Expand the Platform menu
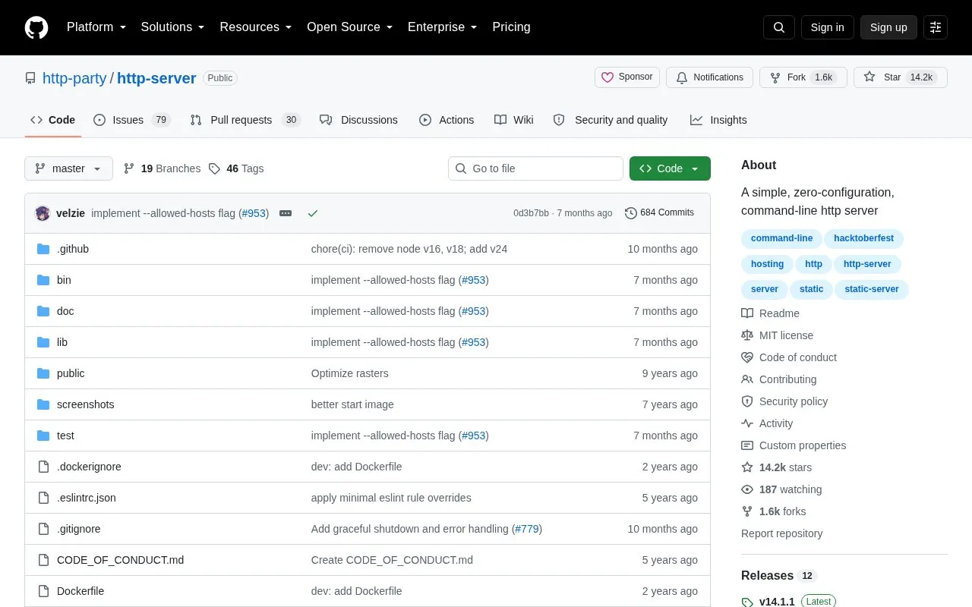 [96, 27]
